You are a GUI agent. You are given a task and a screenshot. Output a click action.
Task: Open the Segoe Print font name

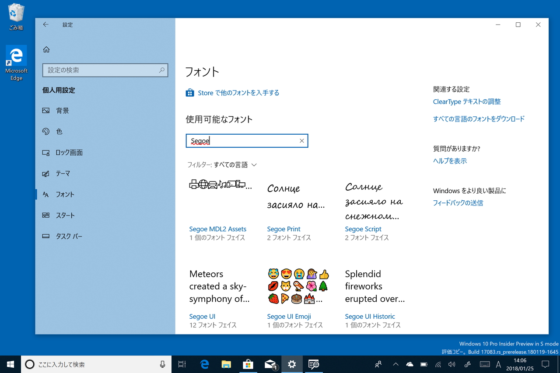click(x=284, y=229)
